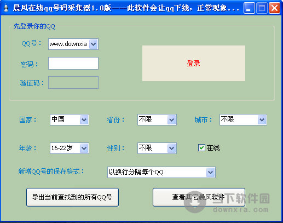Click the QQ号： label text
The image size is (283, 223).
pyautogui.click(x=31, y=43)
